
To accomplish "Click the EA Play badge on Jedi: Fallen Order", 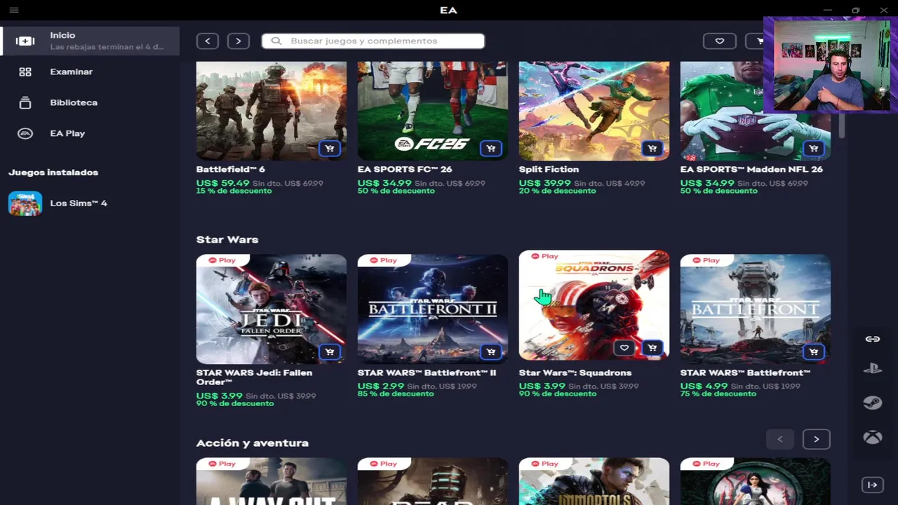I will pos(222,260).
